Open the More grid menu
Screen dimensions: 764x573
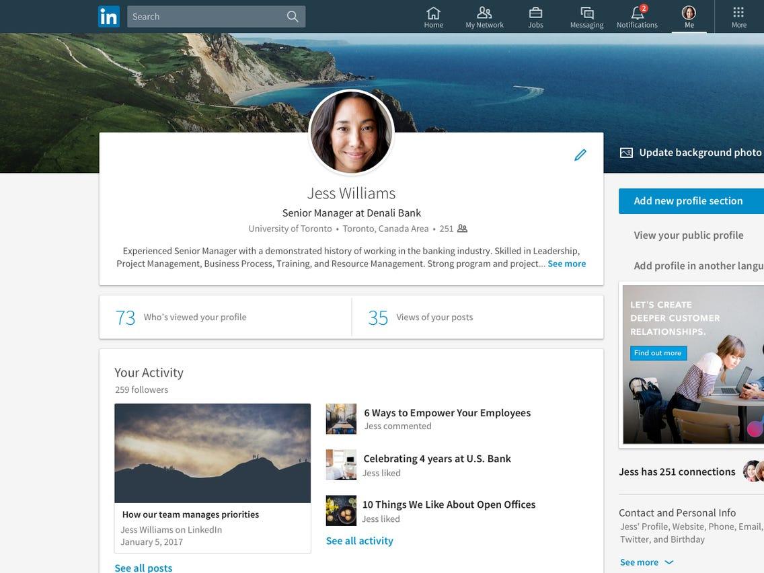click(x=738, y=17)
